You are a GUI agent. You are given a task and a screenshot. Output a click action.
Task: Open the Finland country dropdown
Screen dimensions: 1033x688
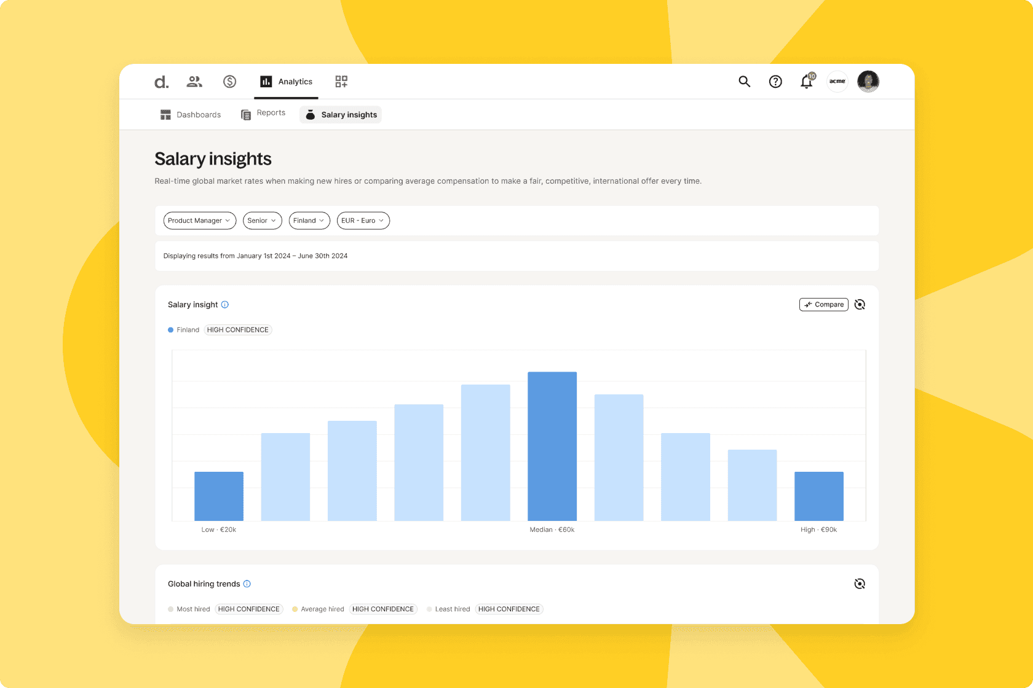(x=309, y=221)
